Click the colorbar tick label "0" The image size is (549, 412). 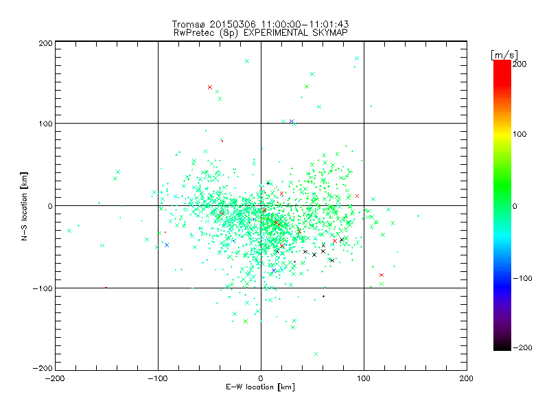tap(515, 206)
